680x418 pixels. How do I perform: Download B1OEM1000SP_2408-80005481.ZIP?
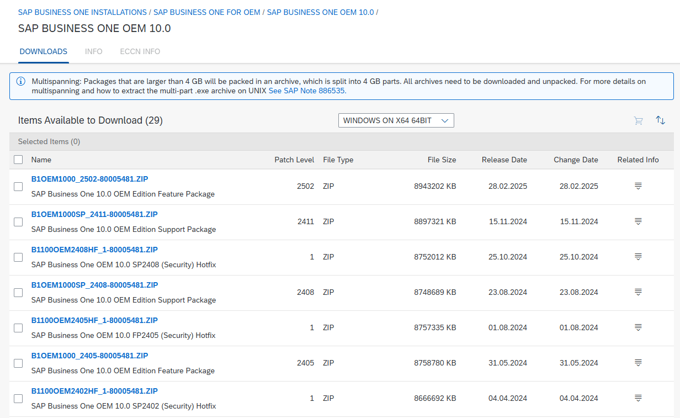click(95, 285)
